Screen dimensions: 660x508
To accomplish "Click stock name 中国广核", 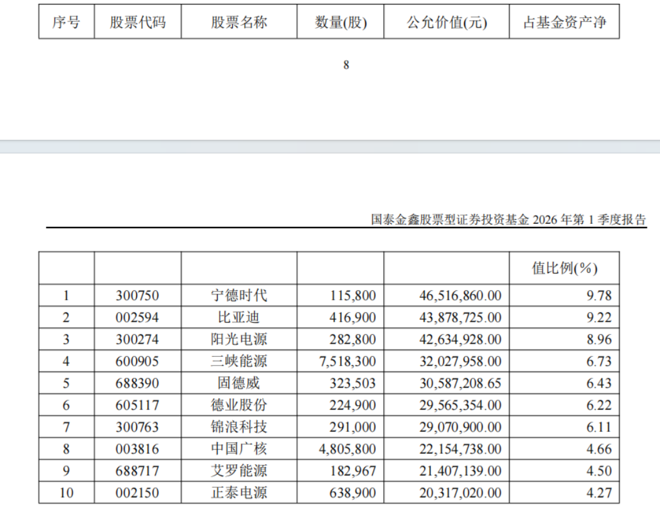I will tap(239, 448).
